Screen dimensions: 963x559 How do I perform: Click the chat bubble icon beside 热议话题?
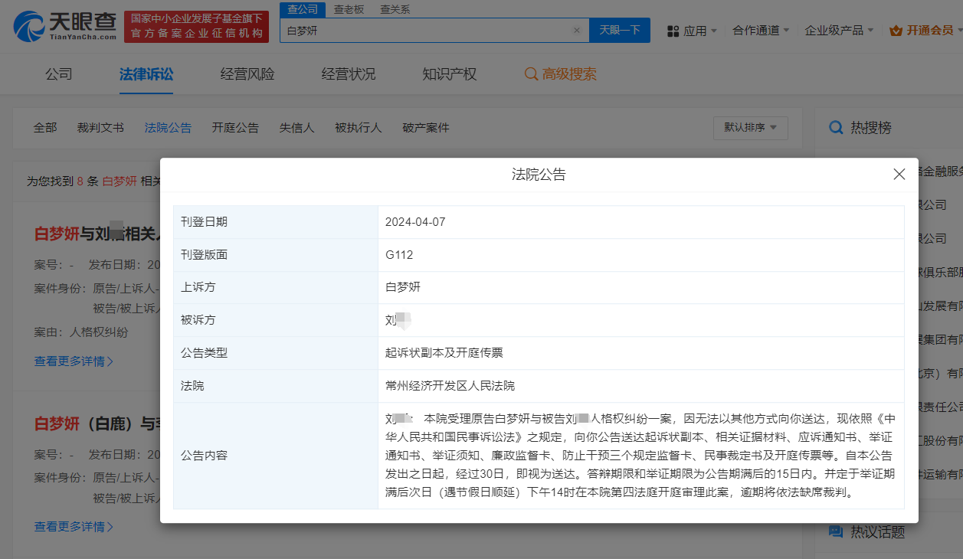click(x=836, y=531)
